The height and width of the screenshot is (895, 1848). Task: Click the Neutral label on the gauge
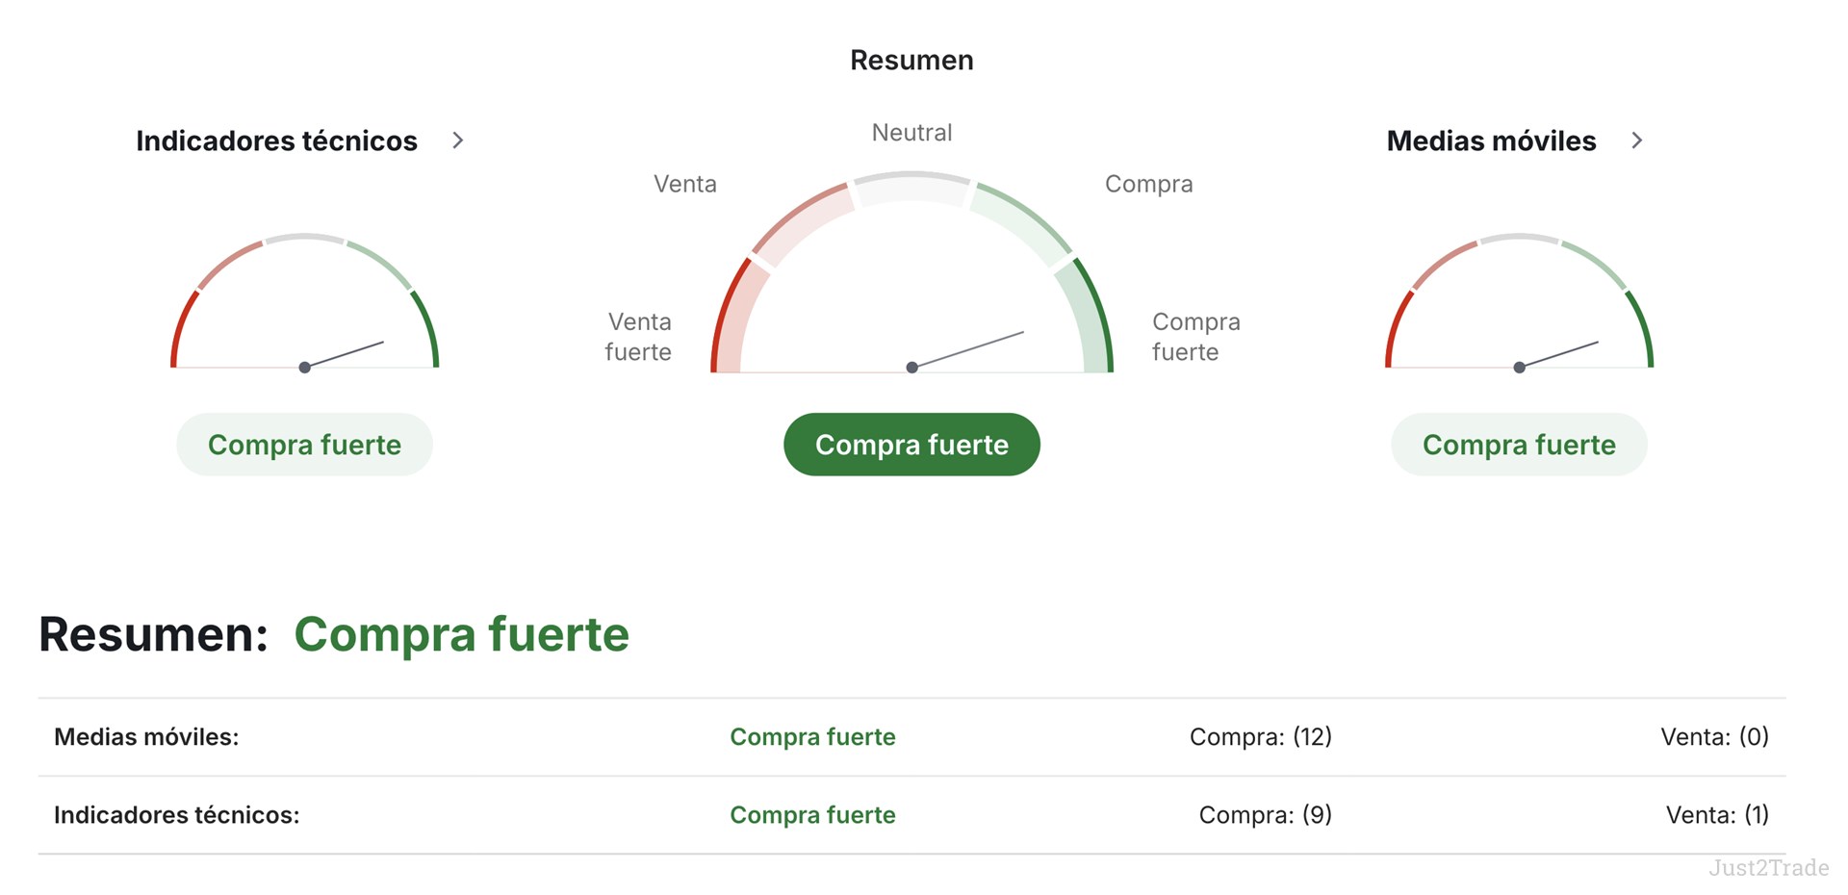pyautogui.click(x=911, y=133)
